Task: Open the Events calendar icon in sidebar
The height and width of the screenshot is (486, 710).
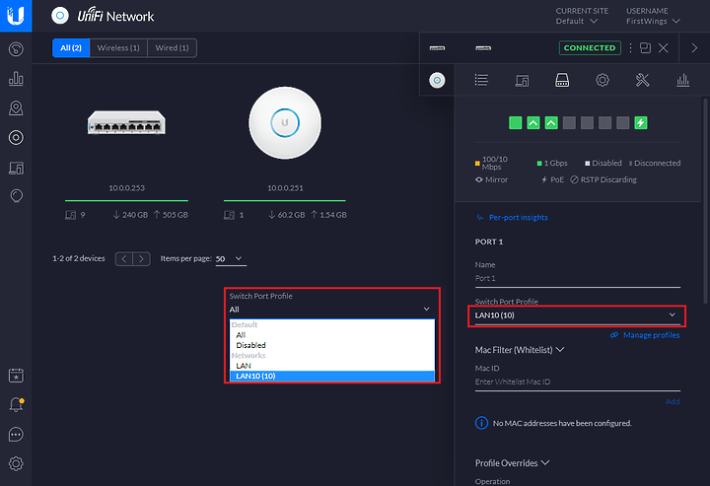Action: pyautogui.click(x=16, y=376)
